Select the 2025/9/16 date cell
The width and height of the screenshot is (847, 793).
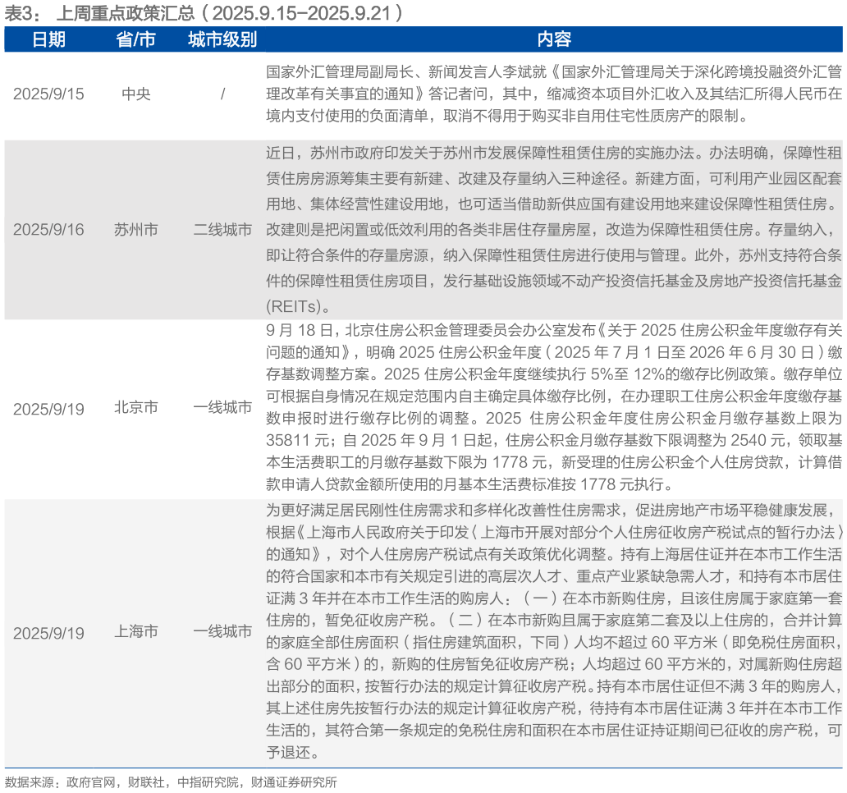[x=48, y=230]
